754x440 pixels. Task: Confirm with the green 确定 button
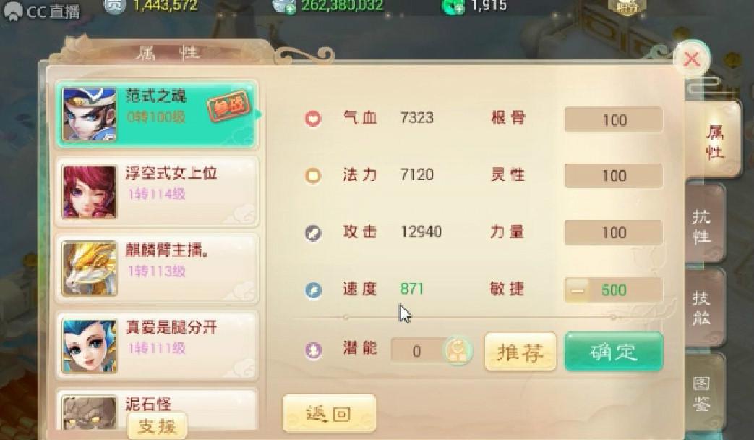coord(614,352)
